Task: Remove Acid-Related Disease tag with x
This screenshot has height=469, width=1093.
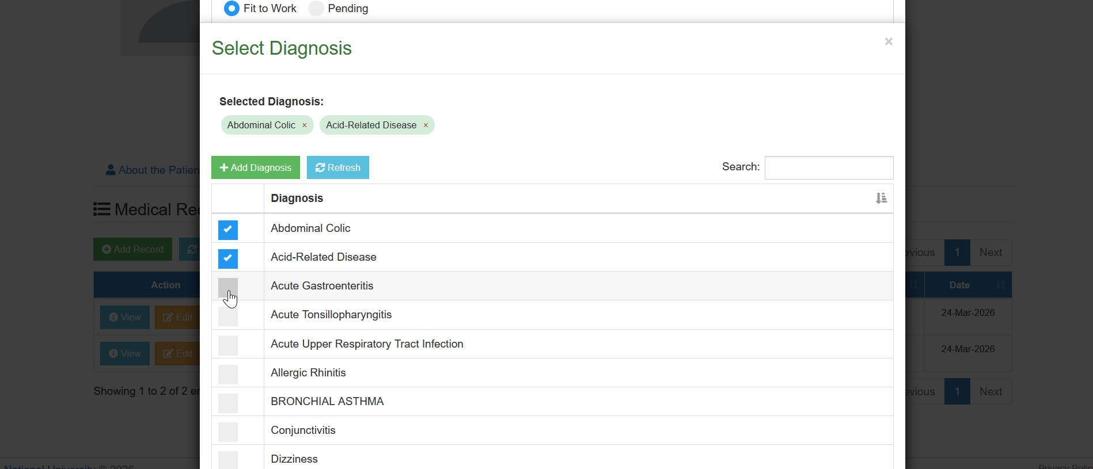Action: [x=426, y=125]
